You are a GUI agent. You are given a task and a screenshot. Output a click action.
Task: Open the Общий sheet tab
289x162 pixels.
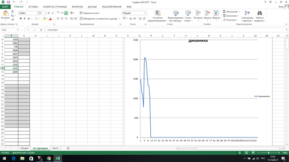coord(24,148)
